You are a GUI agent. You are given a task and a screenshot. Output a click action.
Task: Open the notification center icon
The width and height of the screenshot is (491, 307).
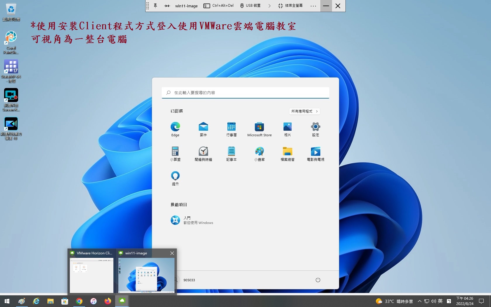[x=481, y=301]
